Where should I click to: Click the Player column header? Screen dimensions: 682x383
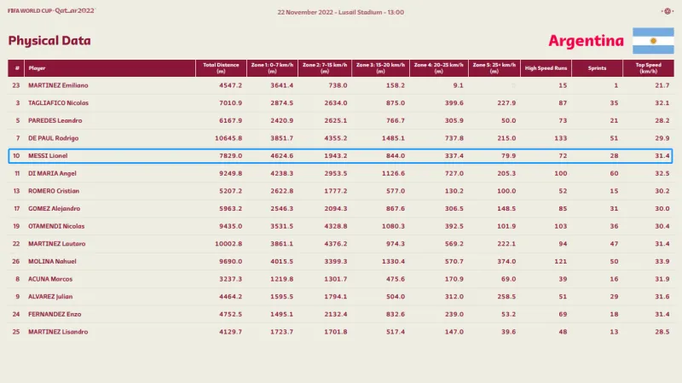pos(38,68)
